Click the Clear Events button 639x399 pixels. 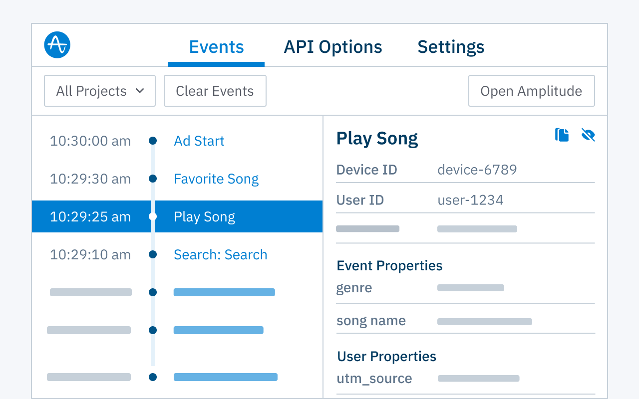click(215, 91)
